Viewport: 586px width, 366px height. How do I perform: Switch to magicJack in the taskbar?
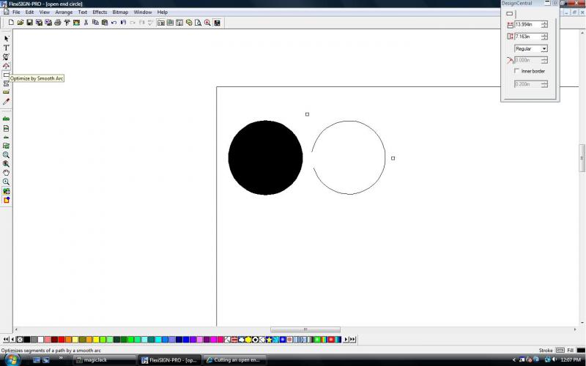tap(104, 360)
